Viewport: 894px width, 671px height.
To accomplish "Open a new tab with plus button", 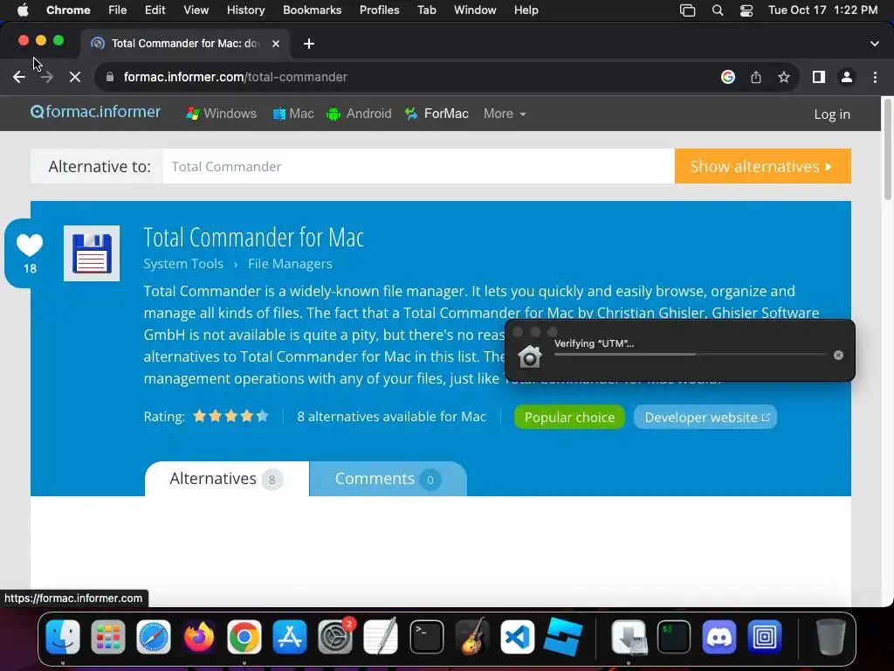I will (x=309, y=44).
